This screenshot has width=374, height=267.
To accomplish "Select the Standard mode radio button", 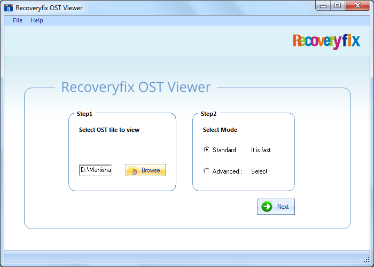I will (206, 150).
